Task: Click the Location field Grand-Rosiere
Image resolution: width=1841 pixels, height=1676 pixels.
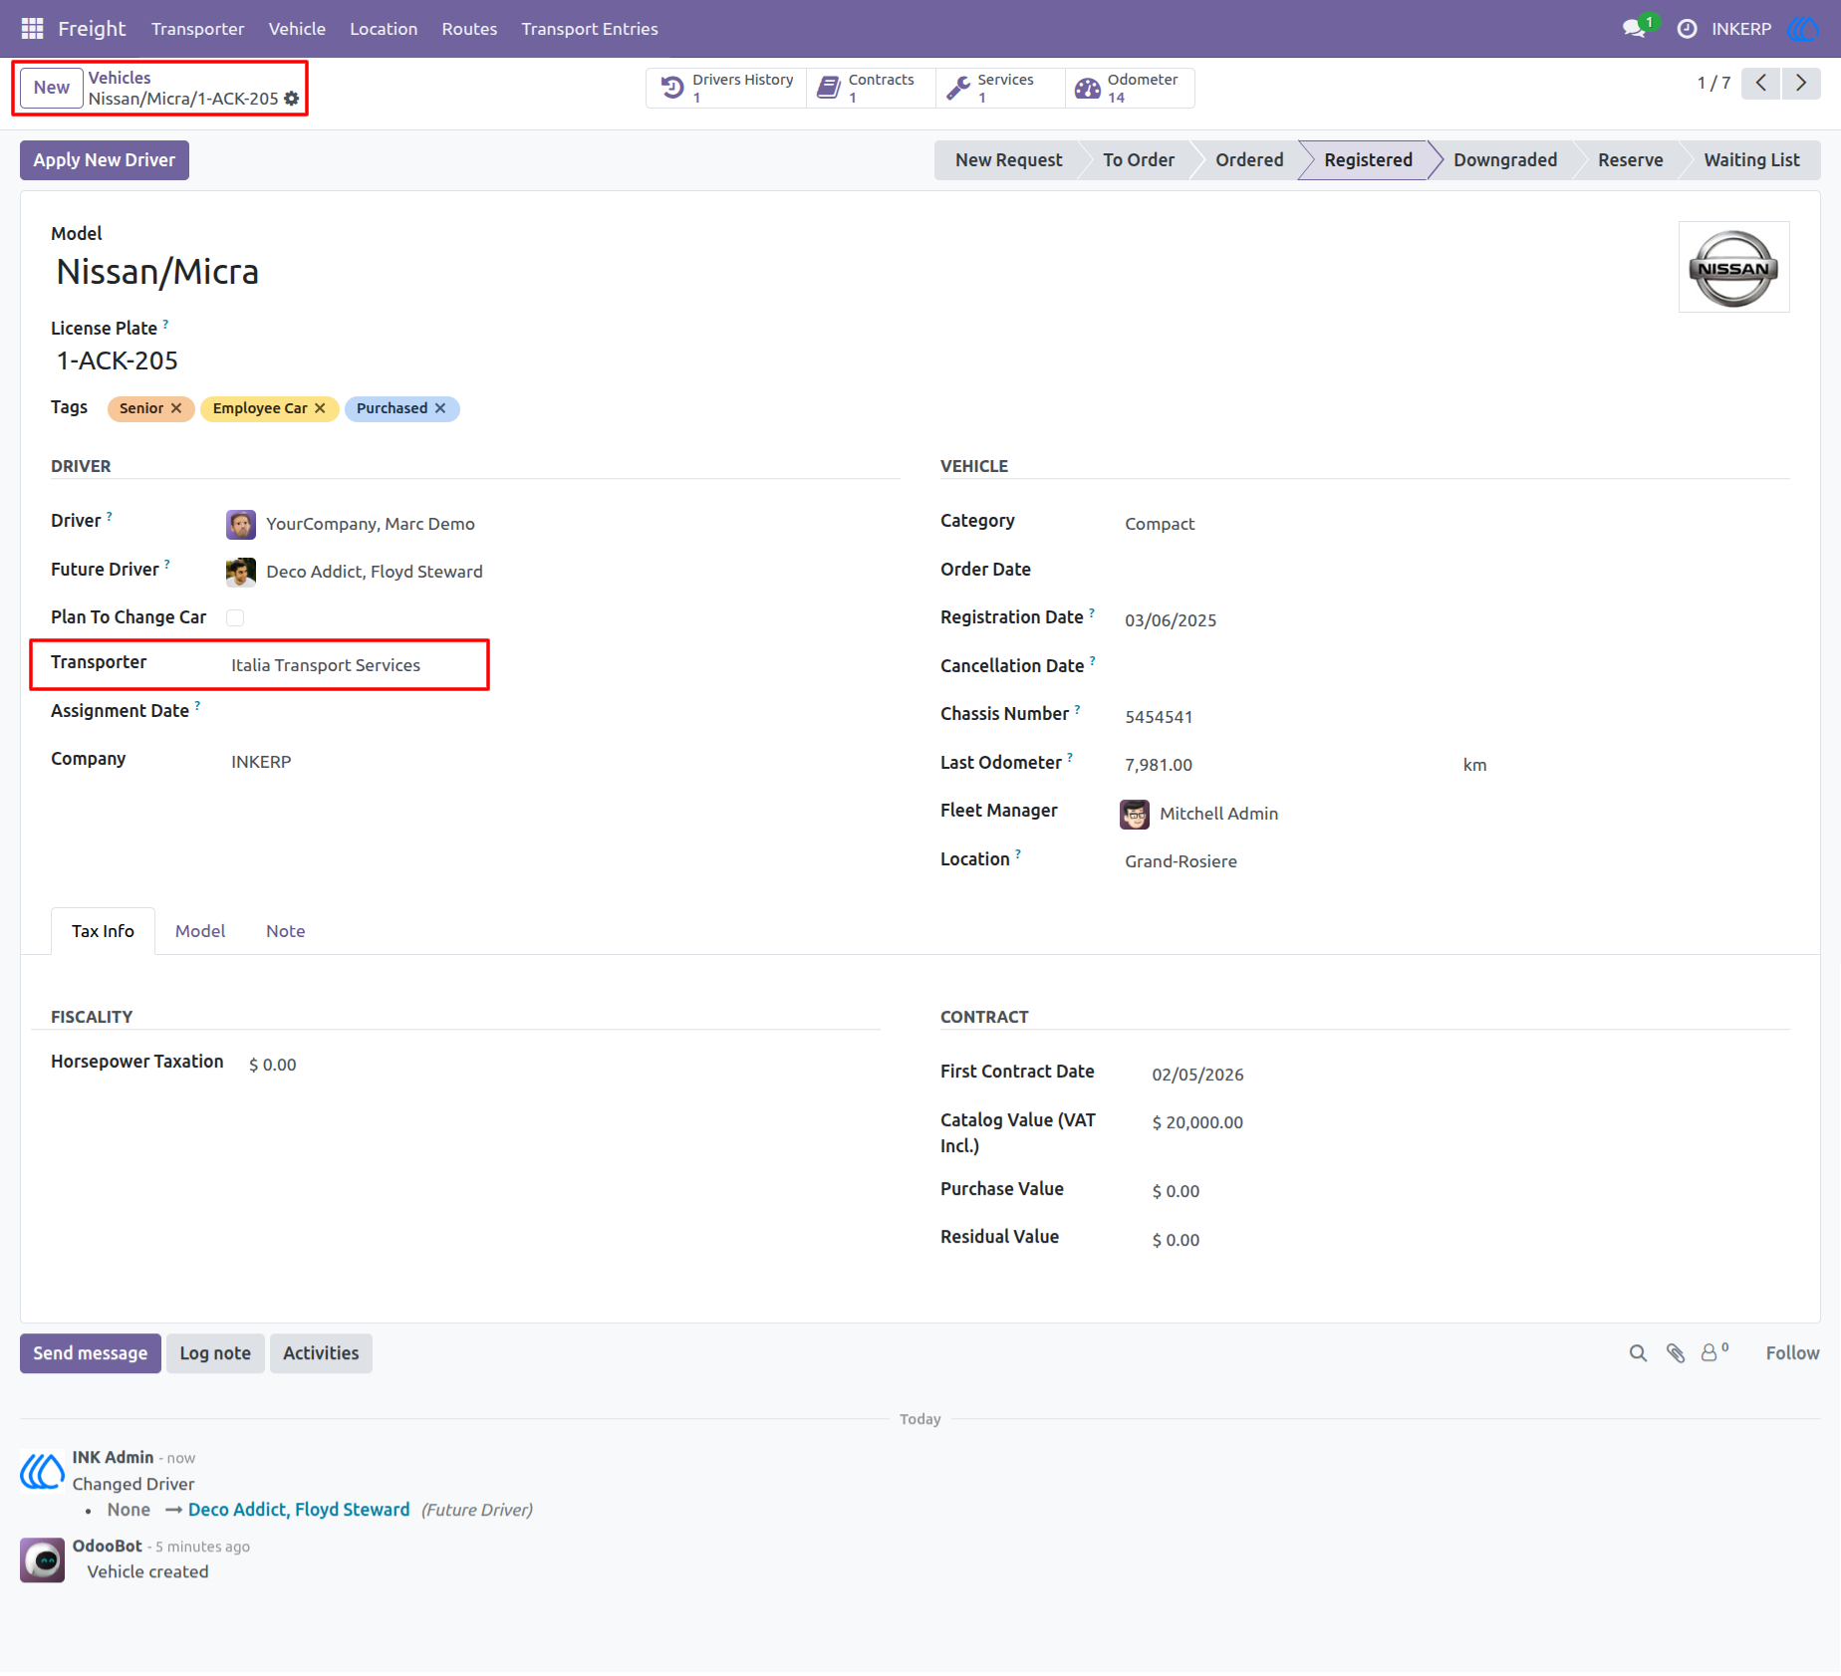Action: 1181,861
